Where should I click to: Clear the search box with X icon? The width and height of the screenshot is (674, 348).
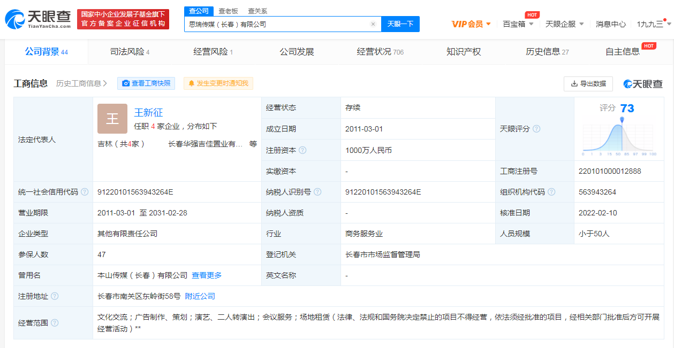click(373, 24)
